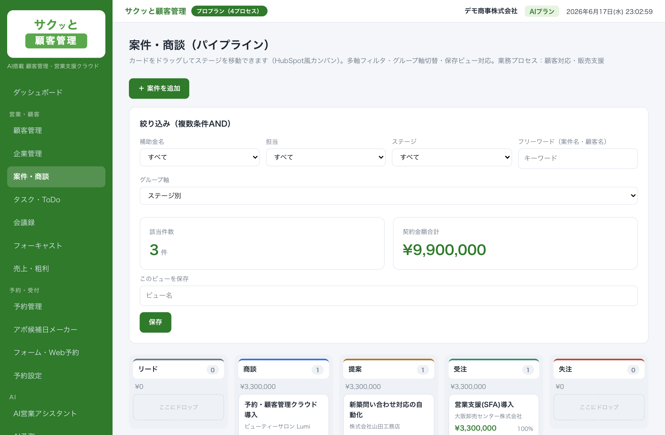Go to 顧客管理 page
This screenshot has width=665, height=435.
point(56,131)
